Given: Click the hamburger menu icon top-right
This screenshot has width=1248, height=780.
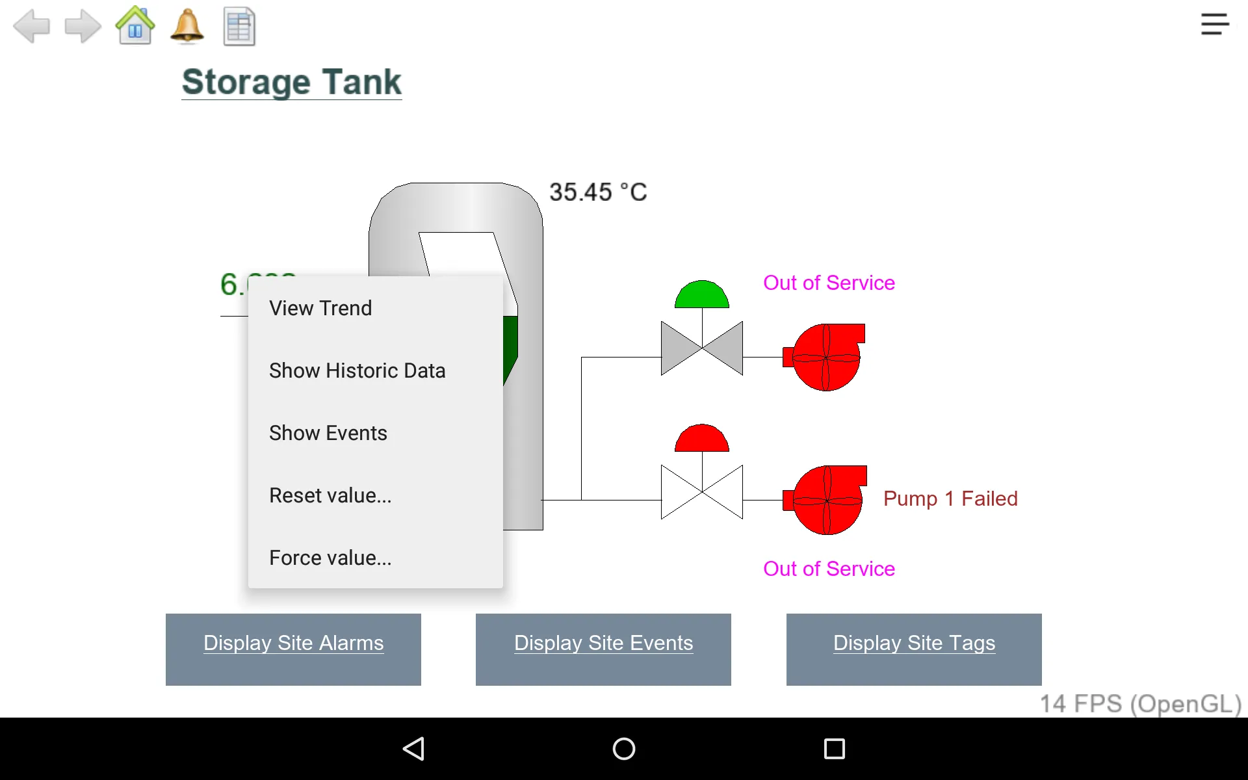Looking at the screenshot, I should (x=1215, y=24).
